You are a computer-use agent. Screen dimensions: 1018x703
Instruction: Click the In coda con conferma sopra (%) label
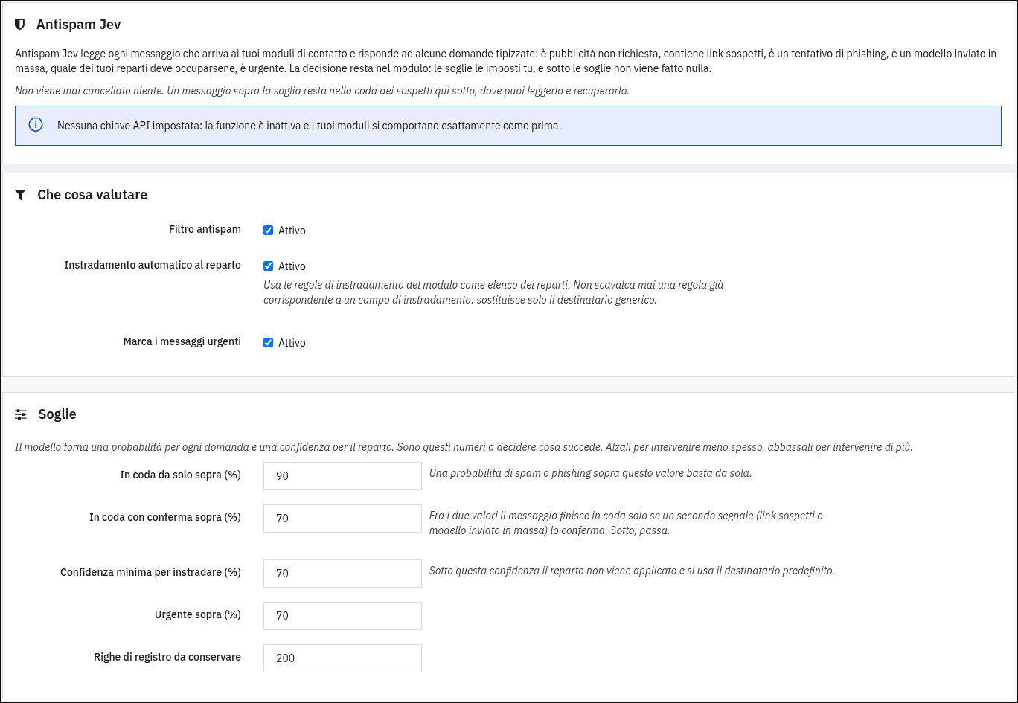coord(165,517)
